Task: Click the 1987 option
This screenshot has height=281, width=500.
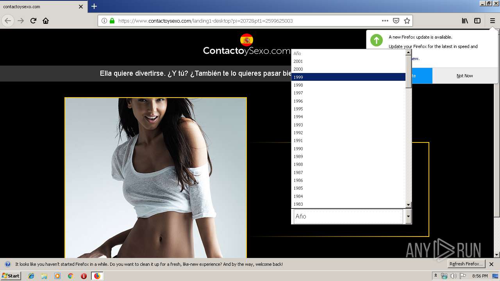Action: point(348,173)
